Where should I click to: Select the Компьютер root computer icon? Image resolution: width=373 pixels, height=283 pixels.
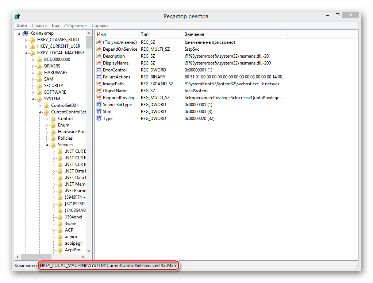26,33
